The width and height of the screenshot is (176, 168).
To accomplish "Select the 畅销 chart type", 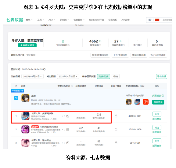I will click(116, 77).
